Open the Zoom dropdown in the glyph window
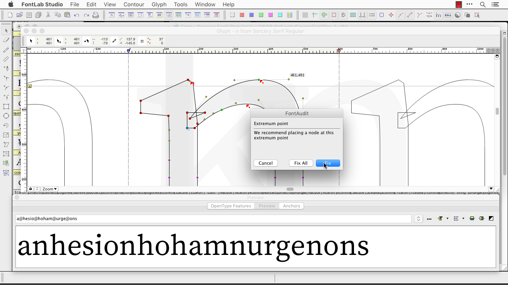Viewport: 508px width, 285px height. point(48,189)
